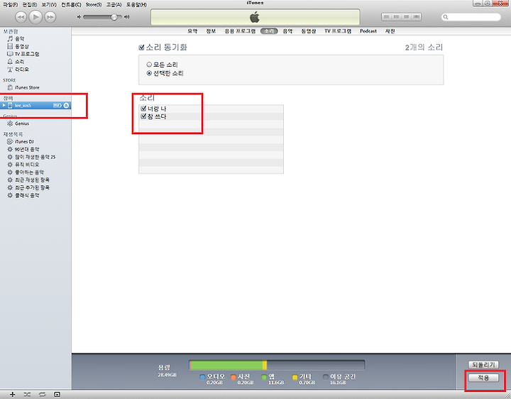The height and width of the screenshot is (399, 511).
Task: Click the Apple logo status display
Action: click(x=255, y=17)
